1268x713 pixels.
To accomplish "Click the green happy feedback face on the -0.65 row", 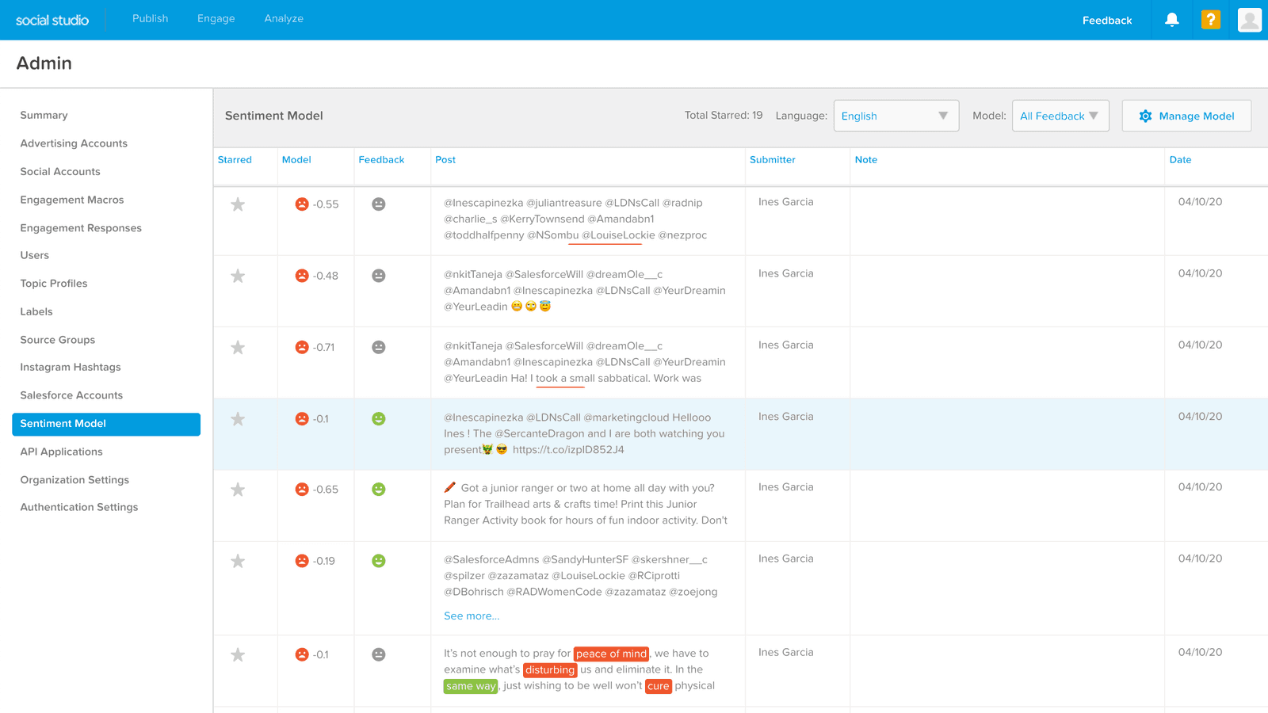I will pyautogui.click(x=379, y=490).
